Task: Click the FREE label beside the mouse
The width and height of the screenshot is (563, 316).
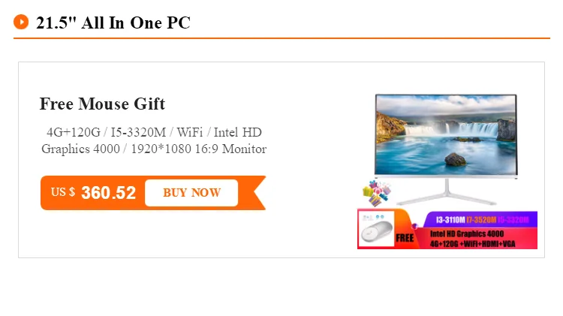Action: tap(405, 238)
